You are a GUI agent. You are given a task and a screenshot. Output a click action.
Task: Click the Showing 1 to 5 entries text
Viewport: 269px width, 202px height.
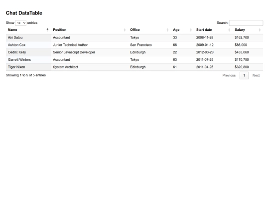tap(26, 75)
